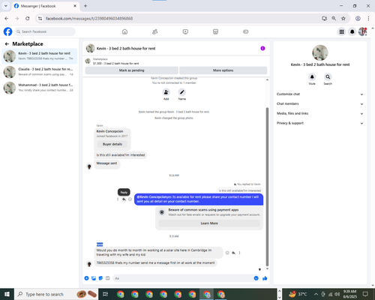This screenshot has width=375, height=300.
Task: Open the Gaming icon in top navigation
Action: (x=246, y=31)
